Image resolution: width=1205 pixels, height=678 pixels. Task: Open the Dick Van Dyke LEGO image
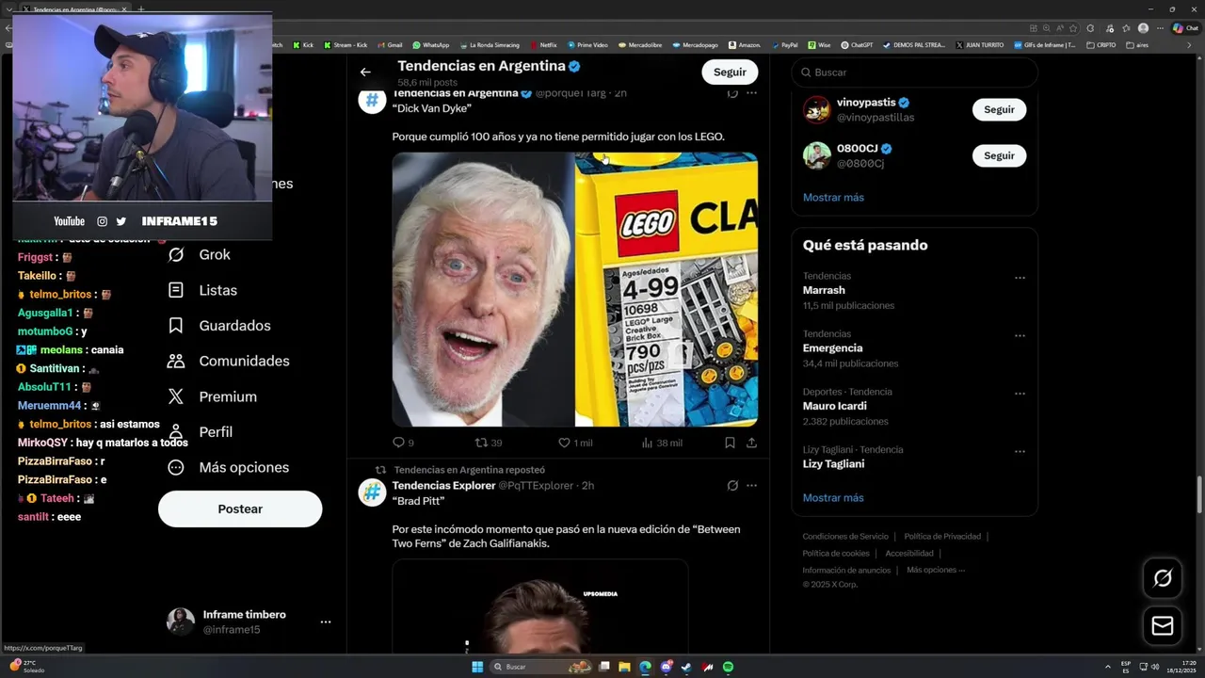point(574,290)
